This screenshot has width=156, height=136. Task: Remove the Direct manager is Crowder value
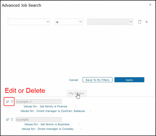click(x=80, y=129)
